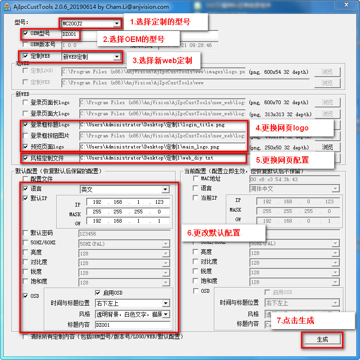Check the MAC地址 checkbox in current config
360x360 pixels.
click(x=195, y=178)
